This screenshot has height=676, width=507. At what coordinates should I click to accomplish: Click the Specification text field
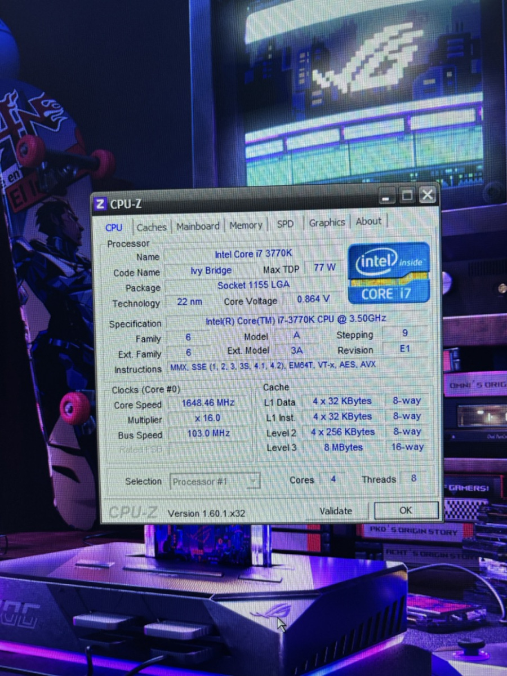coord(296,319)
